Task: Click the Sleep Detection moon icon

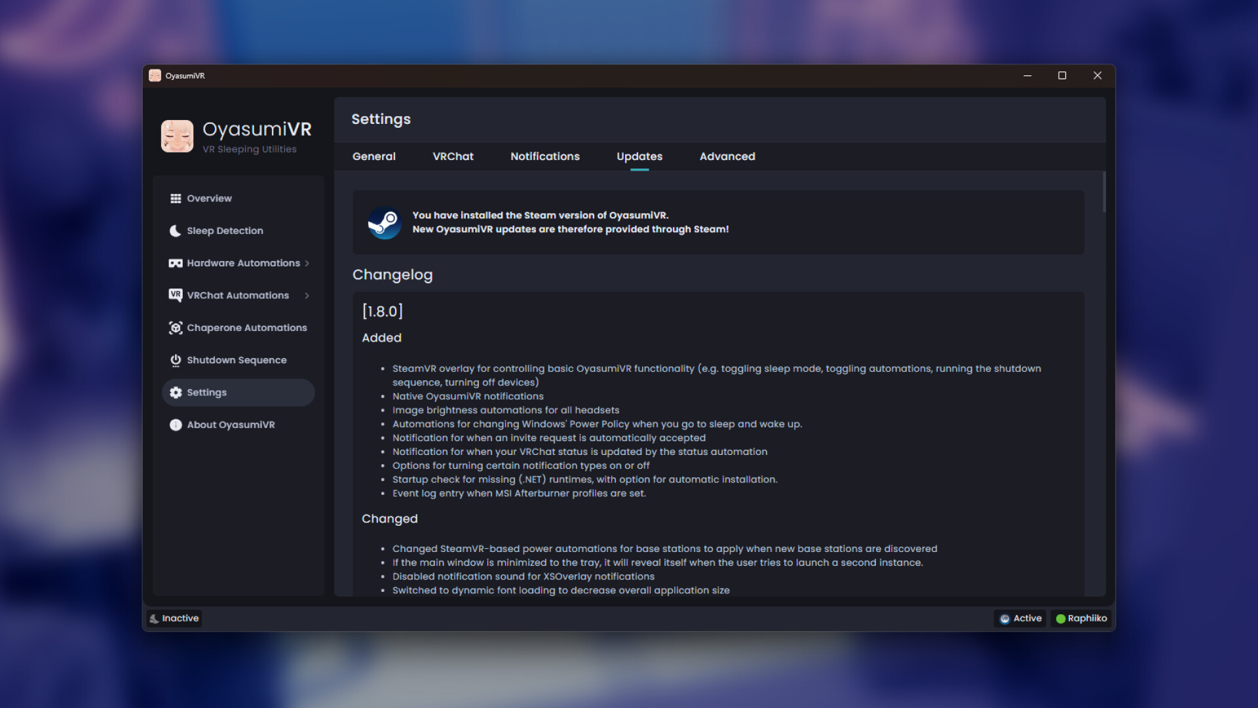Action: click(174, 230)
